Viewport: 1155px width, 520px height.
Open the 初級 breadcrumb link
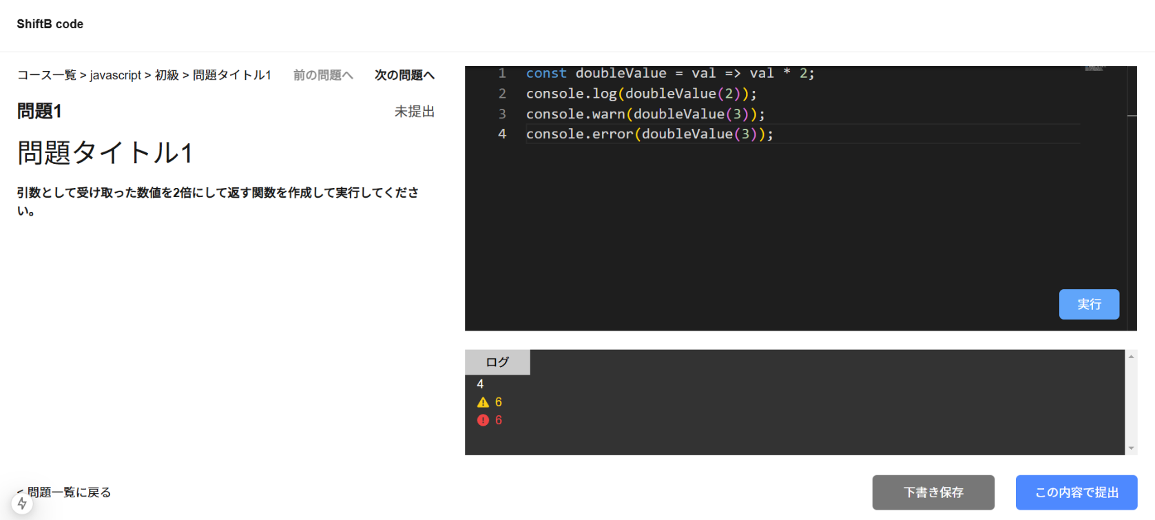pyautogui.click(x=167, y=75)
